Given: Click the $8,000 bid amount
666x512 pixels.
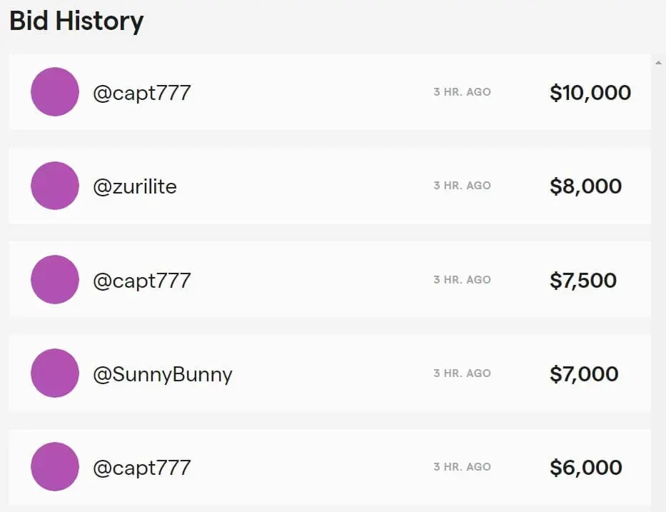Looking at the screenshot, I should point(585,186).
